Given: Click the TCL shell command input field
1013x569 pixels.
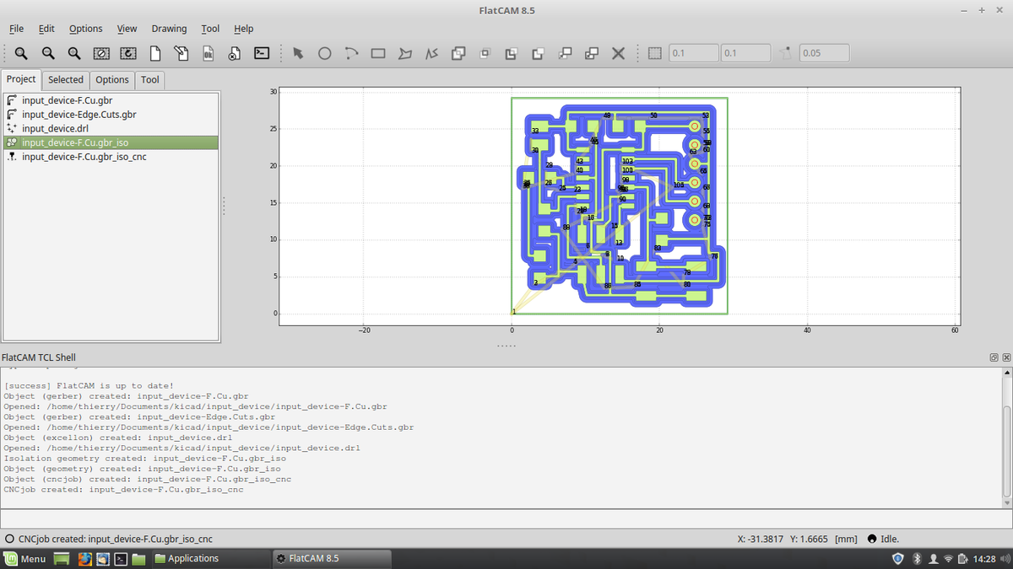Looking at the screenshot, I should [506, 518].
